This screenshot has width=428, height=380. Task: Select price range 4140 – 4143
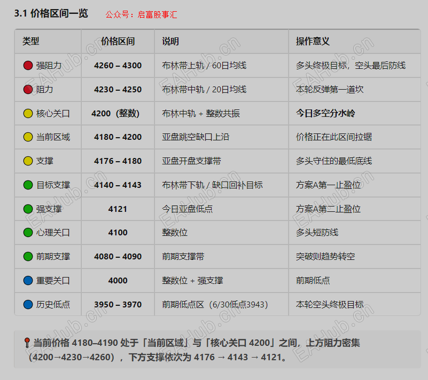point(118,185)
